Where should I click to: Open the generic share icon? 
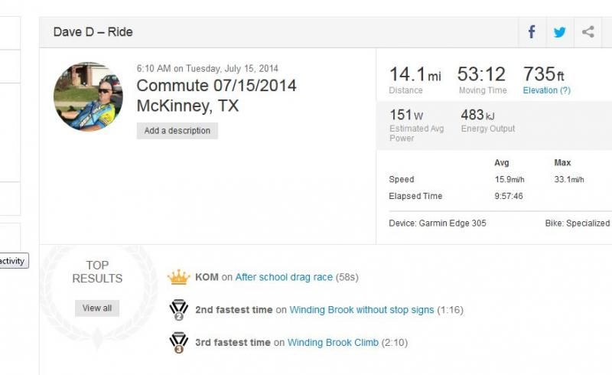[588, 32]
